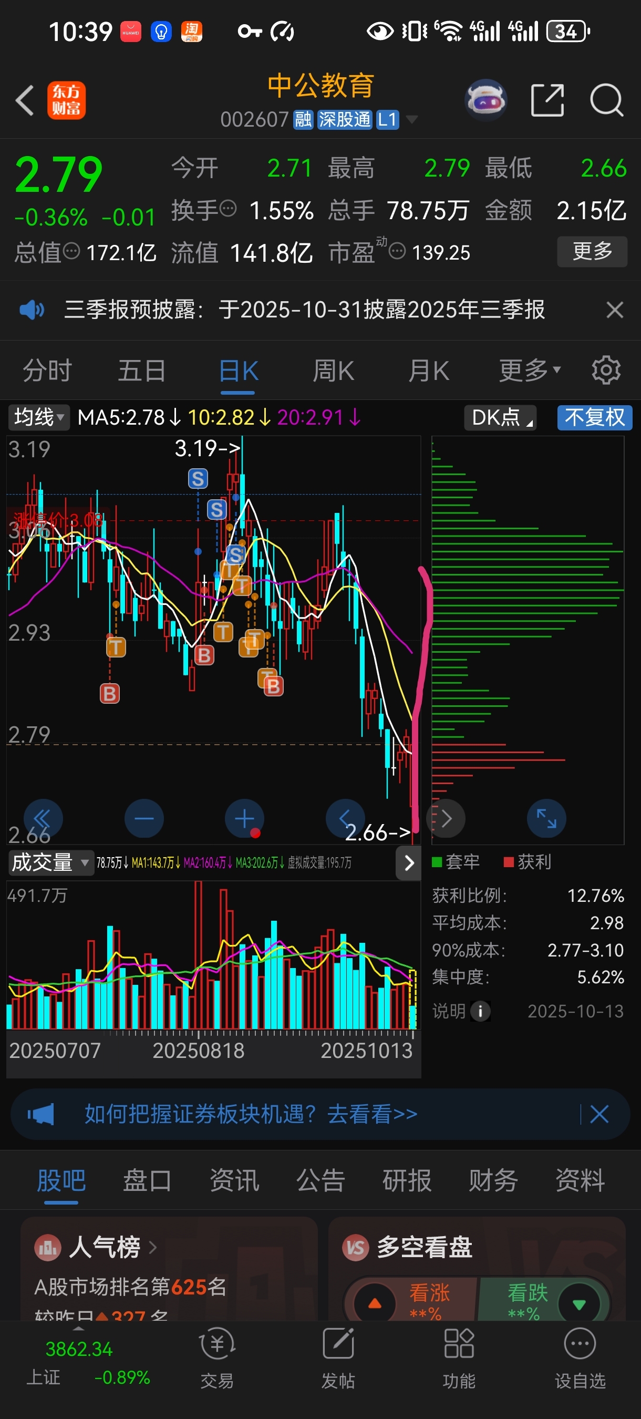Toggle the DK点 indicator

[x=500, y=417]
